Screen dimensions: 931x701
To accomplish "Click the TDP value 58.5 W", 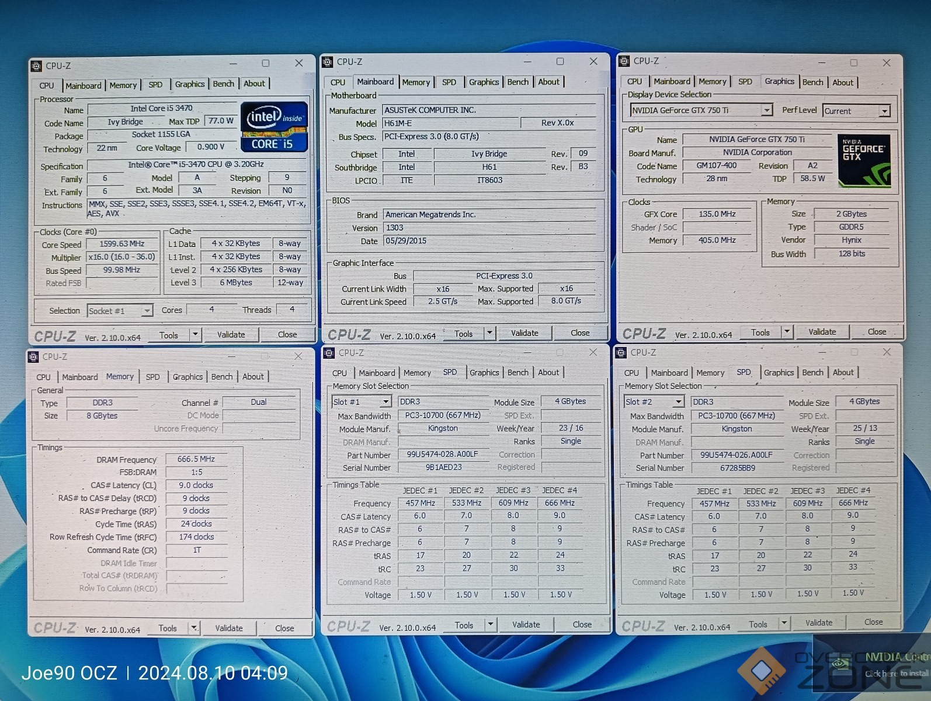I will click(x=813, y=178).
